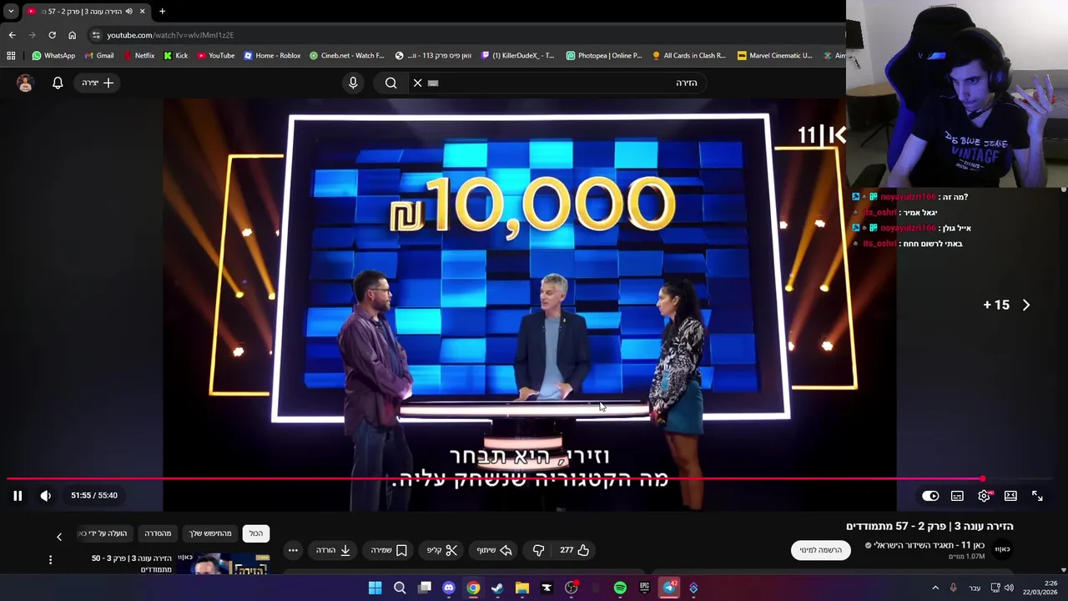The image size is (1068, 601).
Task: Mute the video with speaker icon
Action: coord(46,496)
